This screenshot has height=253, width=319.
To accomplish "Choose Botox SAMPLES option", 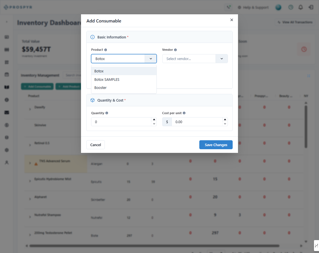I will click(x=124, y=79).
